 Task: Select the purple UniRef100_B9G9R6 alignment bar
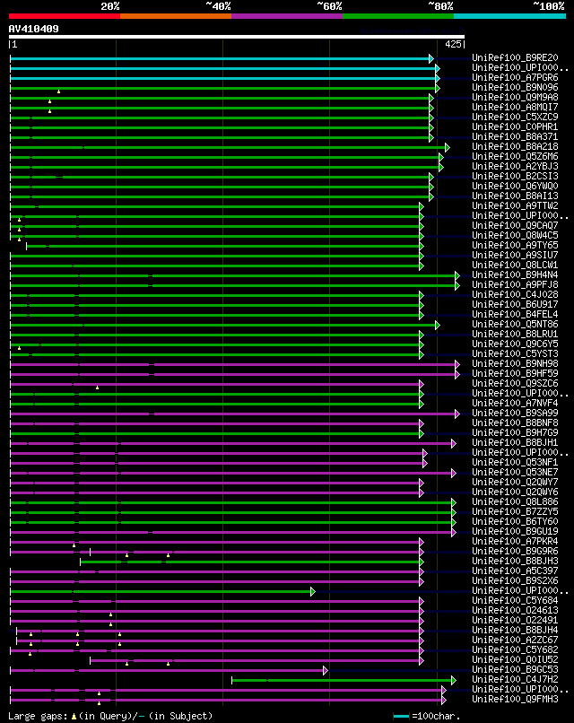click(217, 552)
